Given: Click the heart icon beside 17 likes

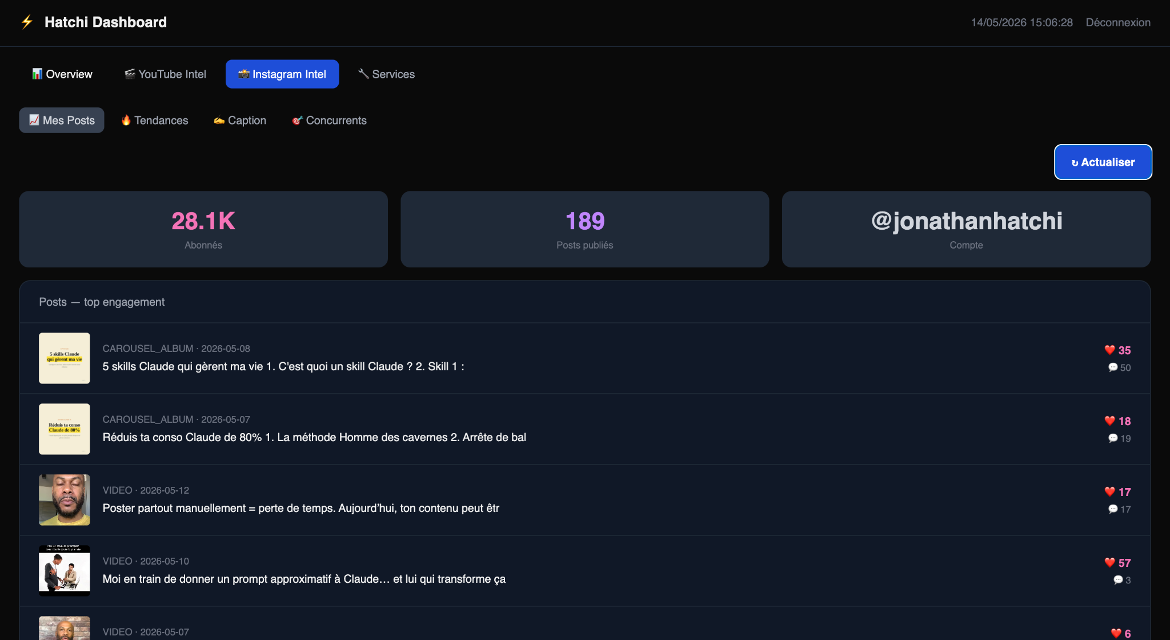Looking at the screenshot, I should pyautogui.click(x=1110, y=492).
